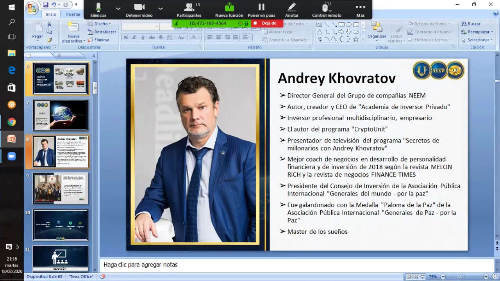Switch to Slide Sorter view icon
Viewport: 500px width, 281px height.
[416, 277]
